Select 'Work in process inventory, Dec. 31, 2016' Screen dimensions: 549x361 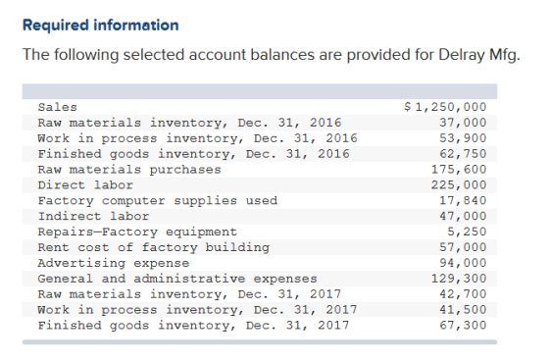coord(197,138)
